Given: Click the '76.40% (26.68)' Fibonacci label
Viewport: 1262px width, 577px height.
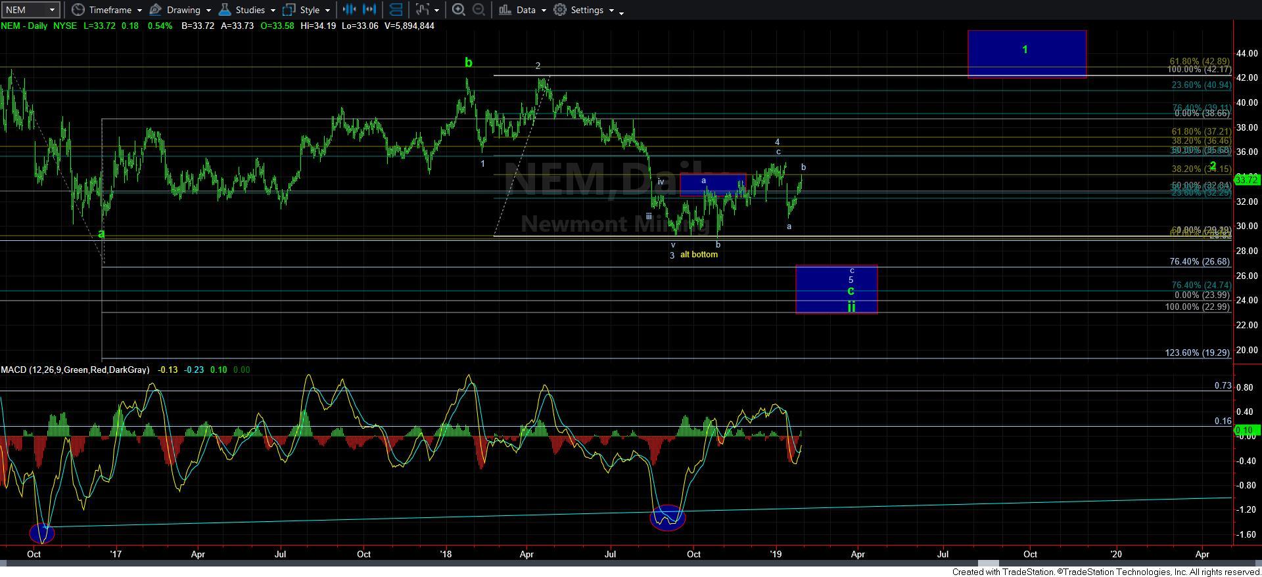Looking at the screenshot, I should [1200, 261].
